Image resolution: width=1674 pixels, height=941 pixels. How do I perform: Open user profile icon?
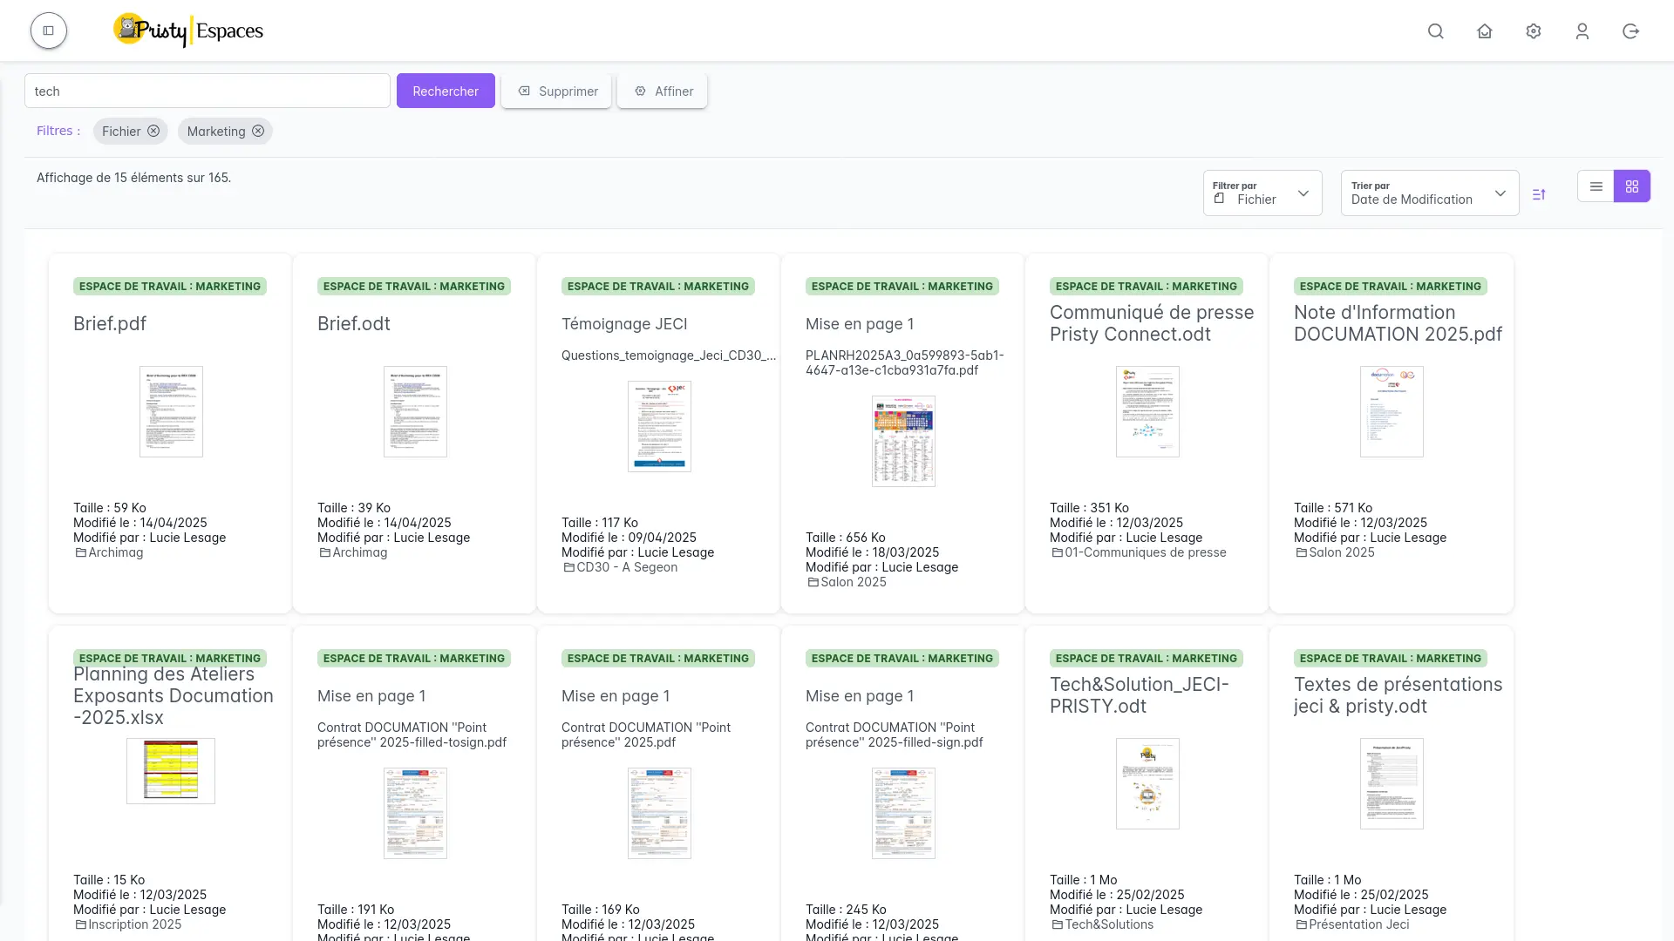click(x=1582, y=31)
